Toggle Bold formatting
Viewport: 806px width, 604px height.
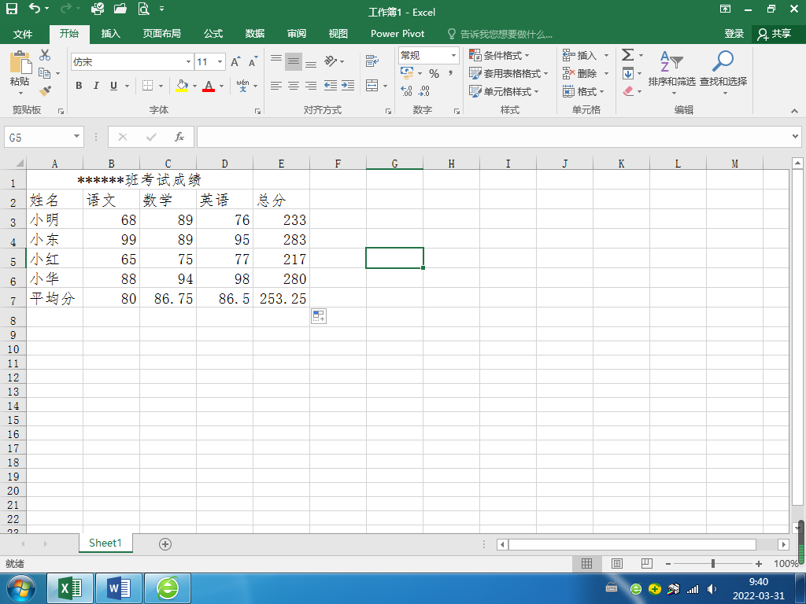coord(79,85)
